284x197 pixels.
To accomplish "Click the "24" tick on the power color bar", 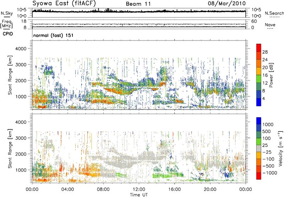I will click(265, 60).
